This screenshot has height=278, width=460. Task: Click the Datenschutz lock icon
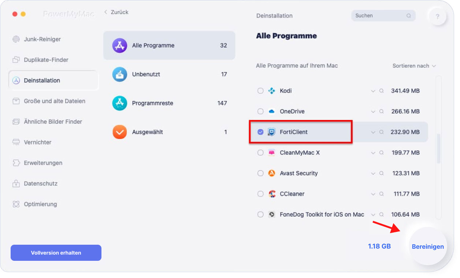click(x=16, y=184)
